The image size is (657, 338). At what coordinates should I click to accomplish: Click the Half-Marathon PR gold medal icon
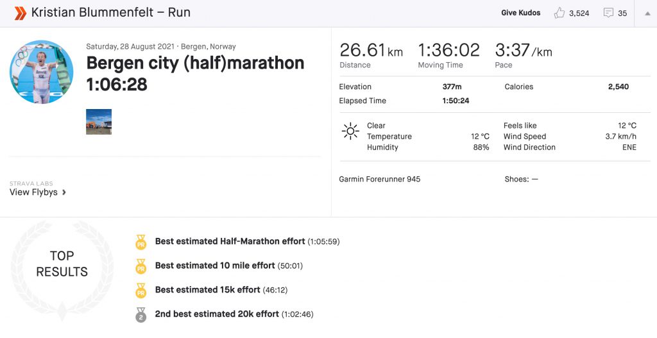(141, 242)
